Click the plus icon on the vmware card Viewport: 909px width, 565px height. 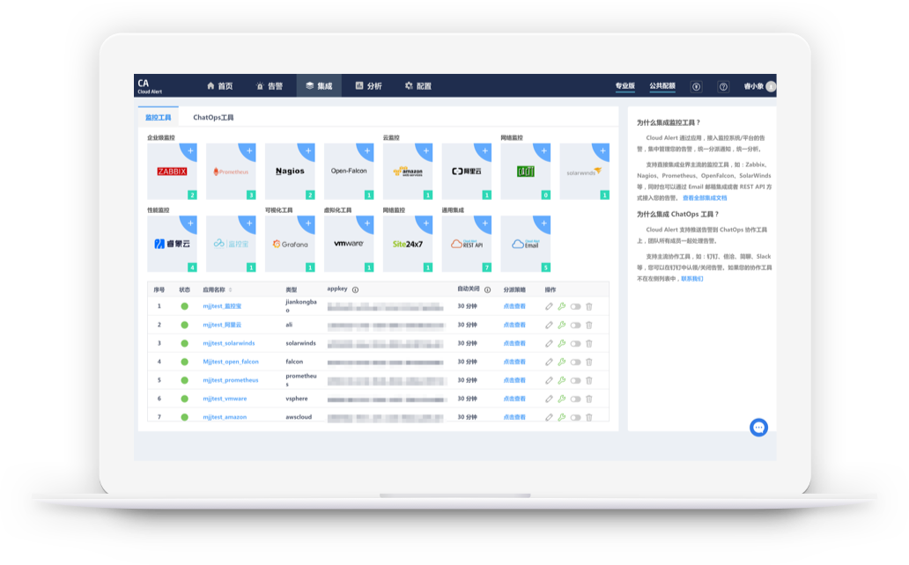367,224
